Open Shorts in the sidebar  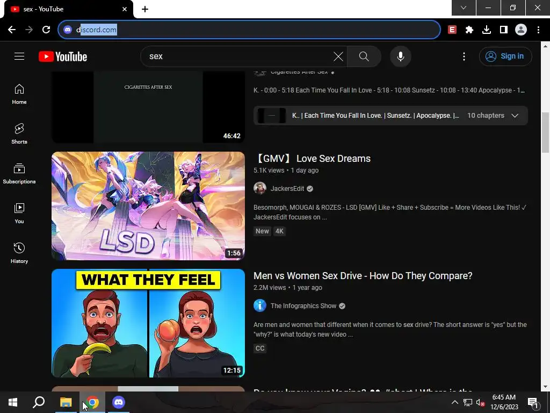pos(19,134)
